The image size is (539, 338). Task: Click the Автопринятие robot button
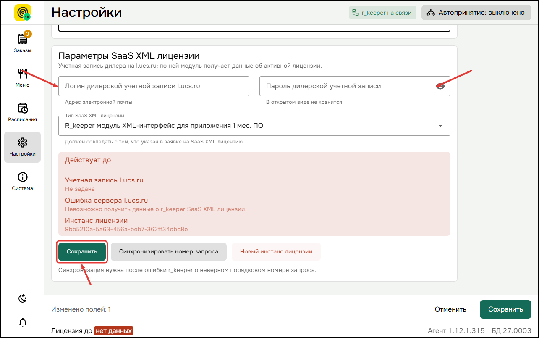click(x=476, y=13)
